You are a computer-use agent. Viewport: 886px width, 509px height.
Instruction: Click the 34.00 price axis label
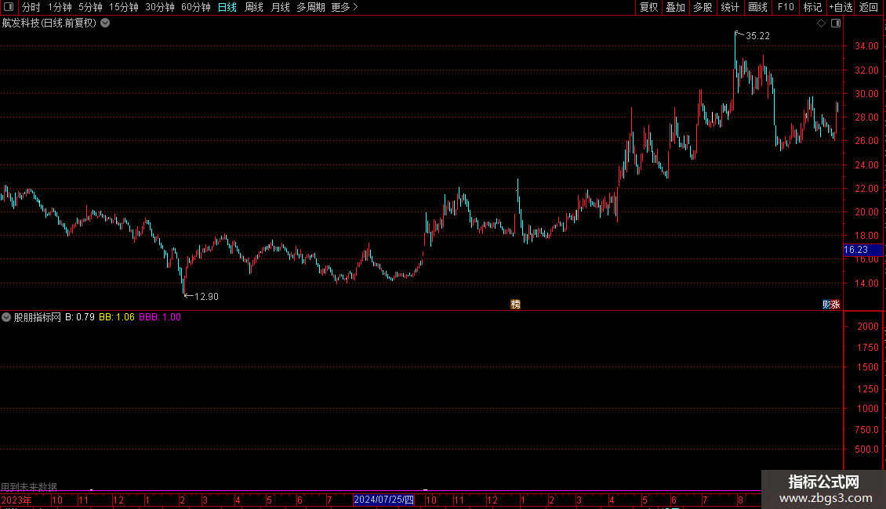click(866, 46)
